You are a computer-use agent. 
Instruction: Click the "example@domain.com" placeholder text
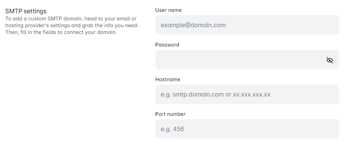point(193,25)
